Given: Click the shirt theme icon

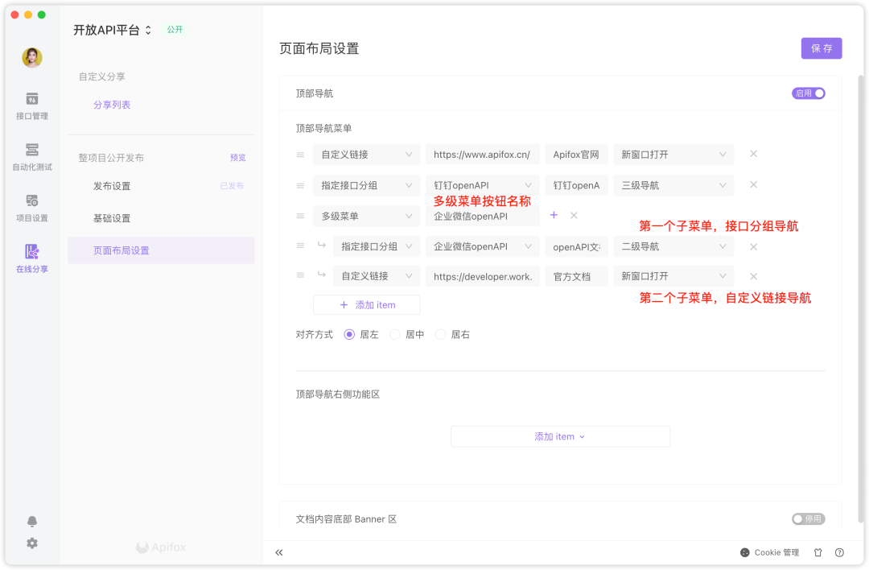Looking at the screenshot, I should click(818, 552).
